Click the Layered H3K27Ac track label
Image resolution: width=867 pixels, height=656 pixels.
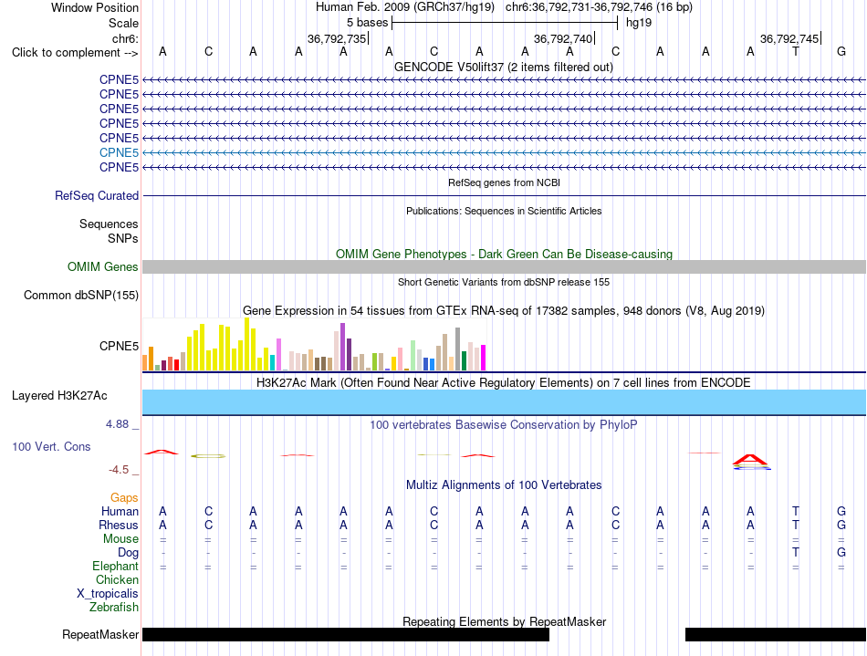tap(59, 396)
